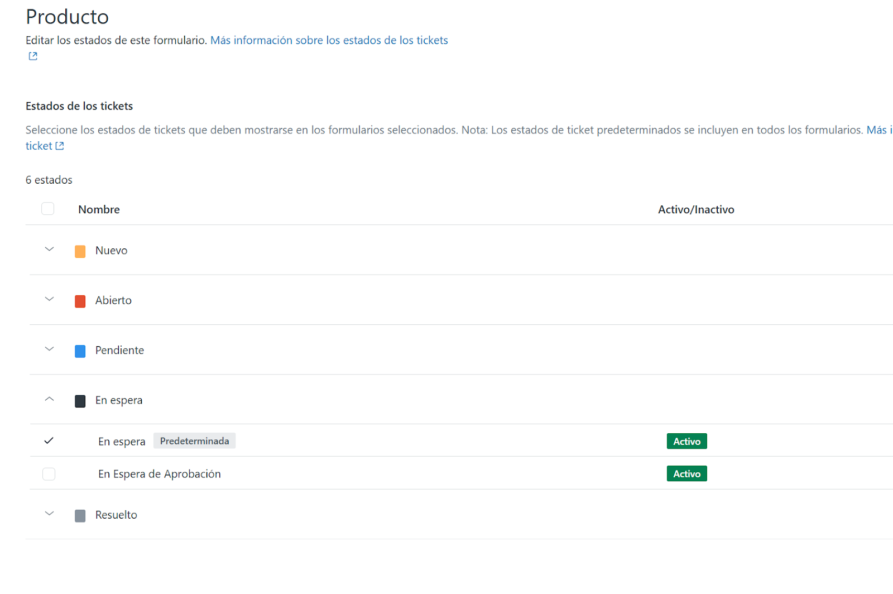This screenshot has width=893, height=594.
Task: Click the dark En espera color swatch
Action: click(80, 401)
